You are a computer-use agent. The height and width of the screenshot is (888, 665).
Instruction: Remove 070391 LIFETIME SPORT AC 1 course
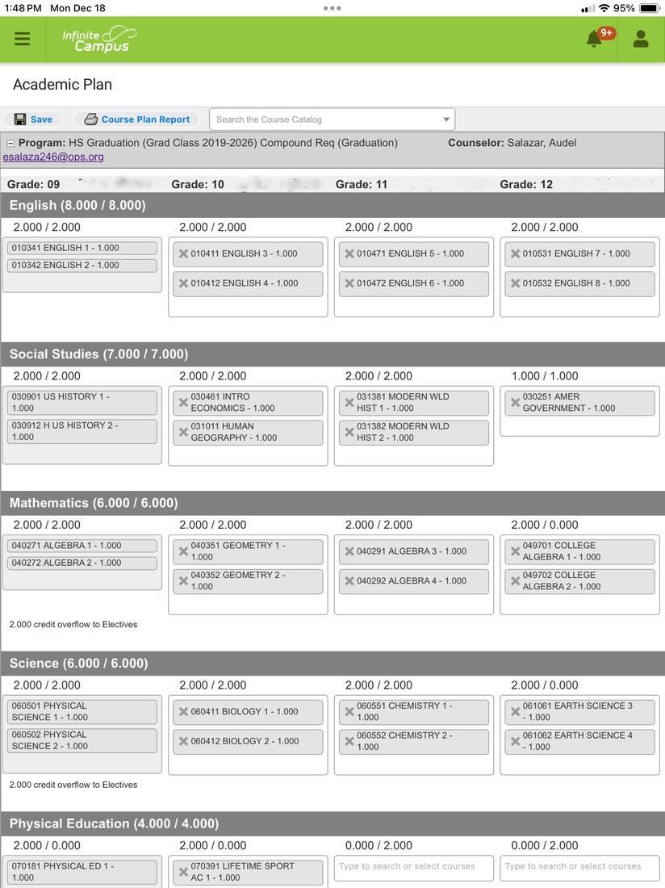pos(183,872)
